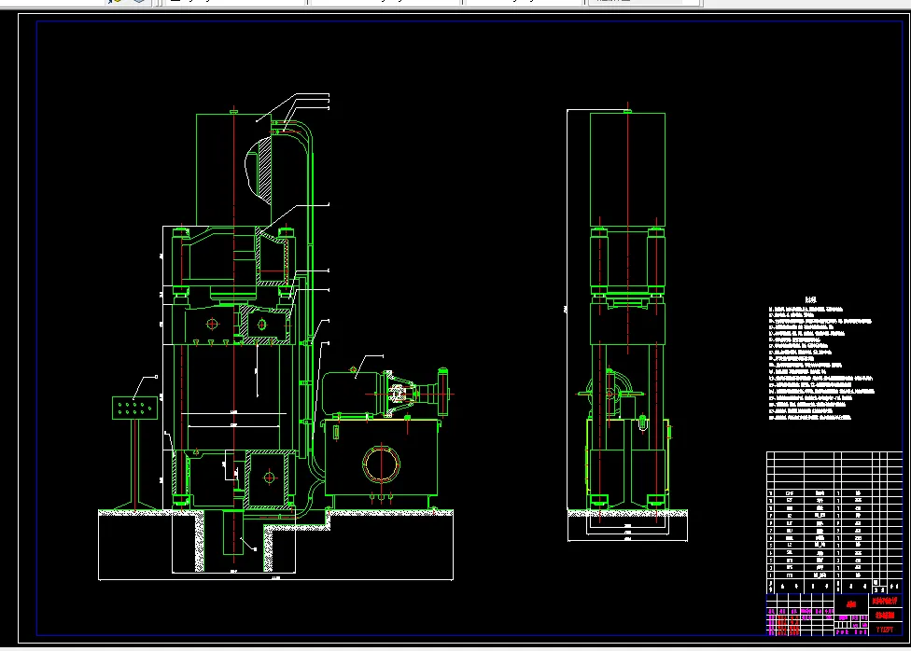Select the motor pump assembly above the tank
Viewport: 911px width, 651px height.
point(385,393)
